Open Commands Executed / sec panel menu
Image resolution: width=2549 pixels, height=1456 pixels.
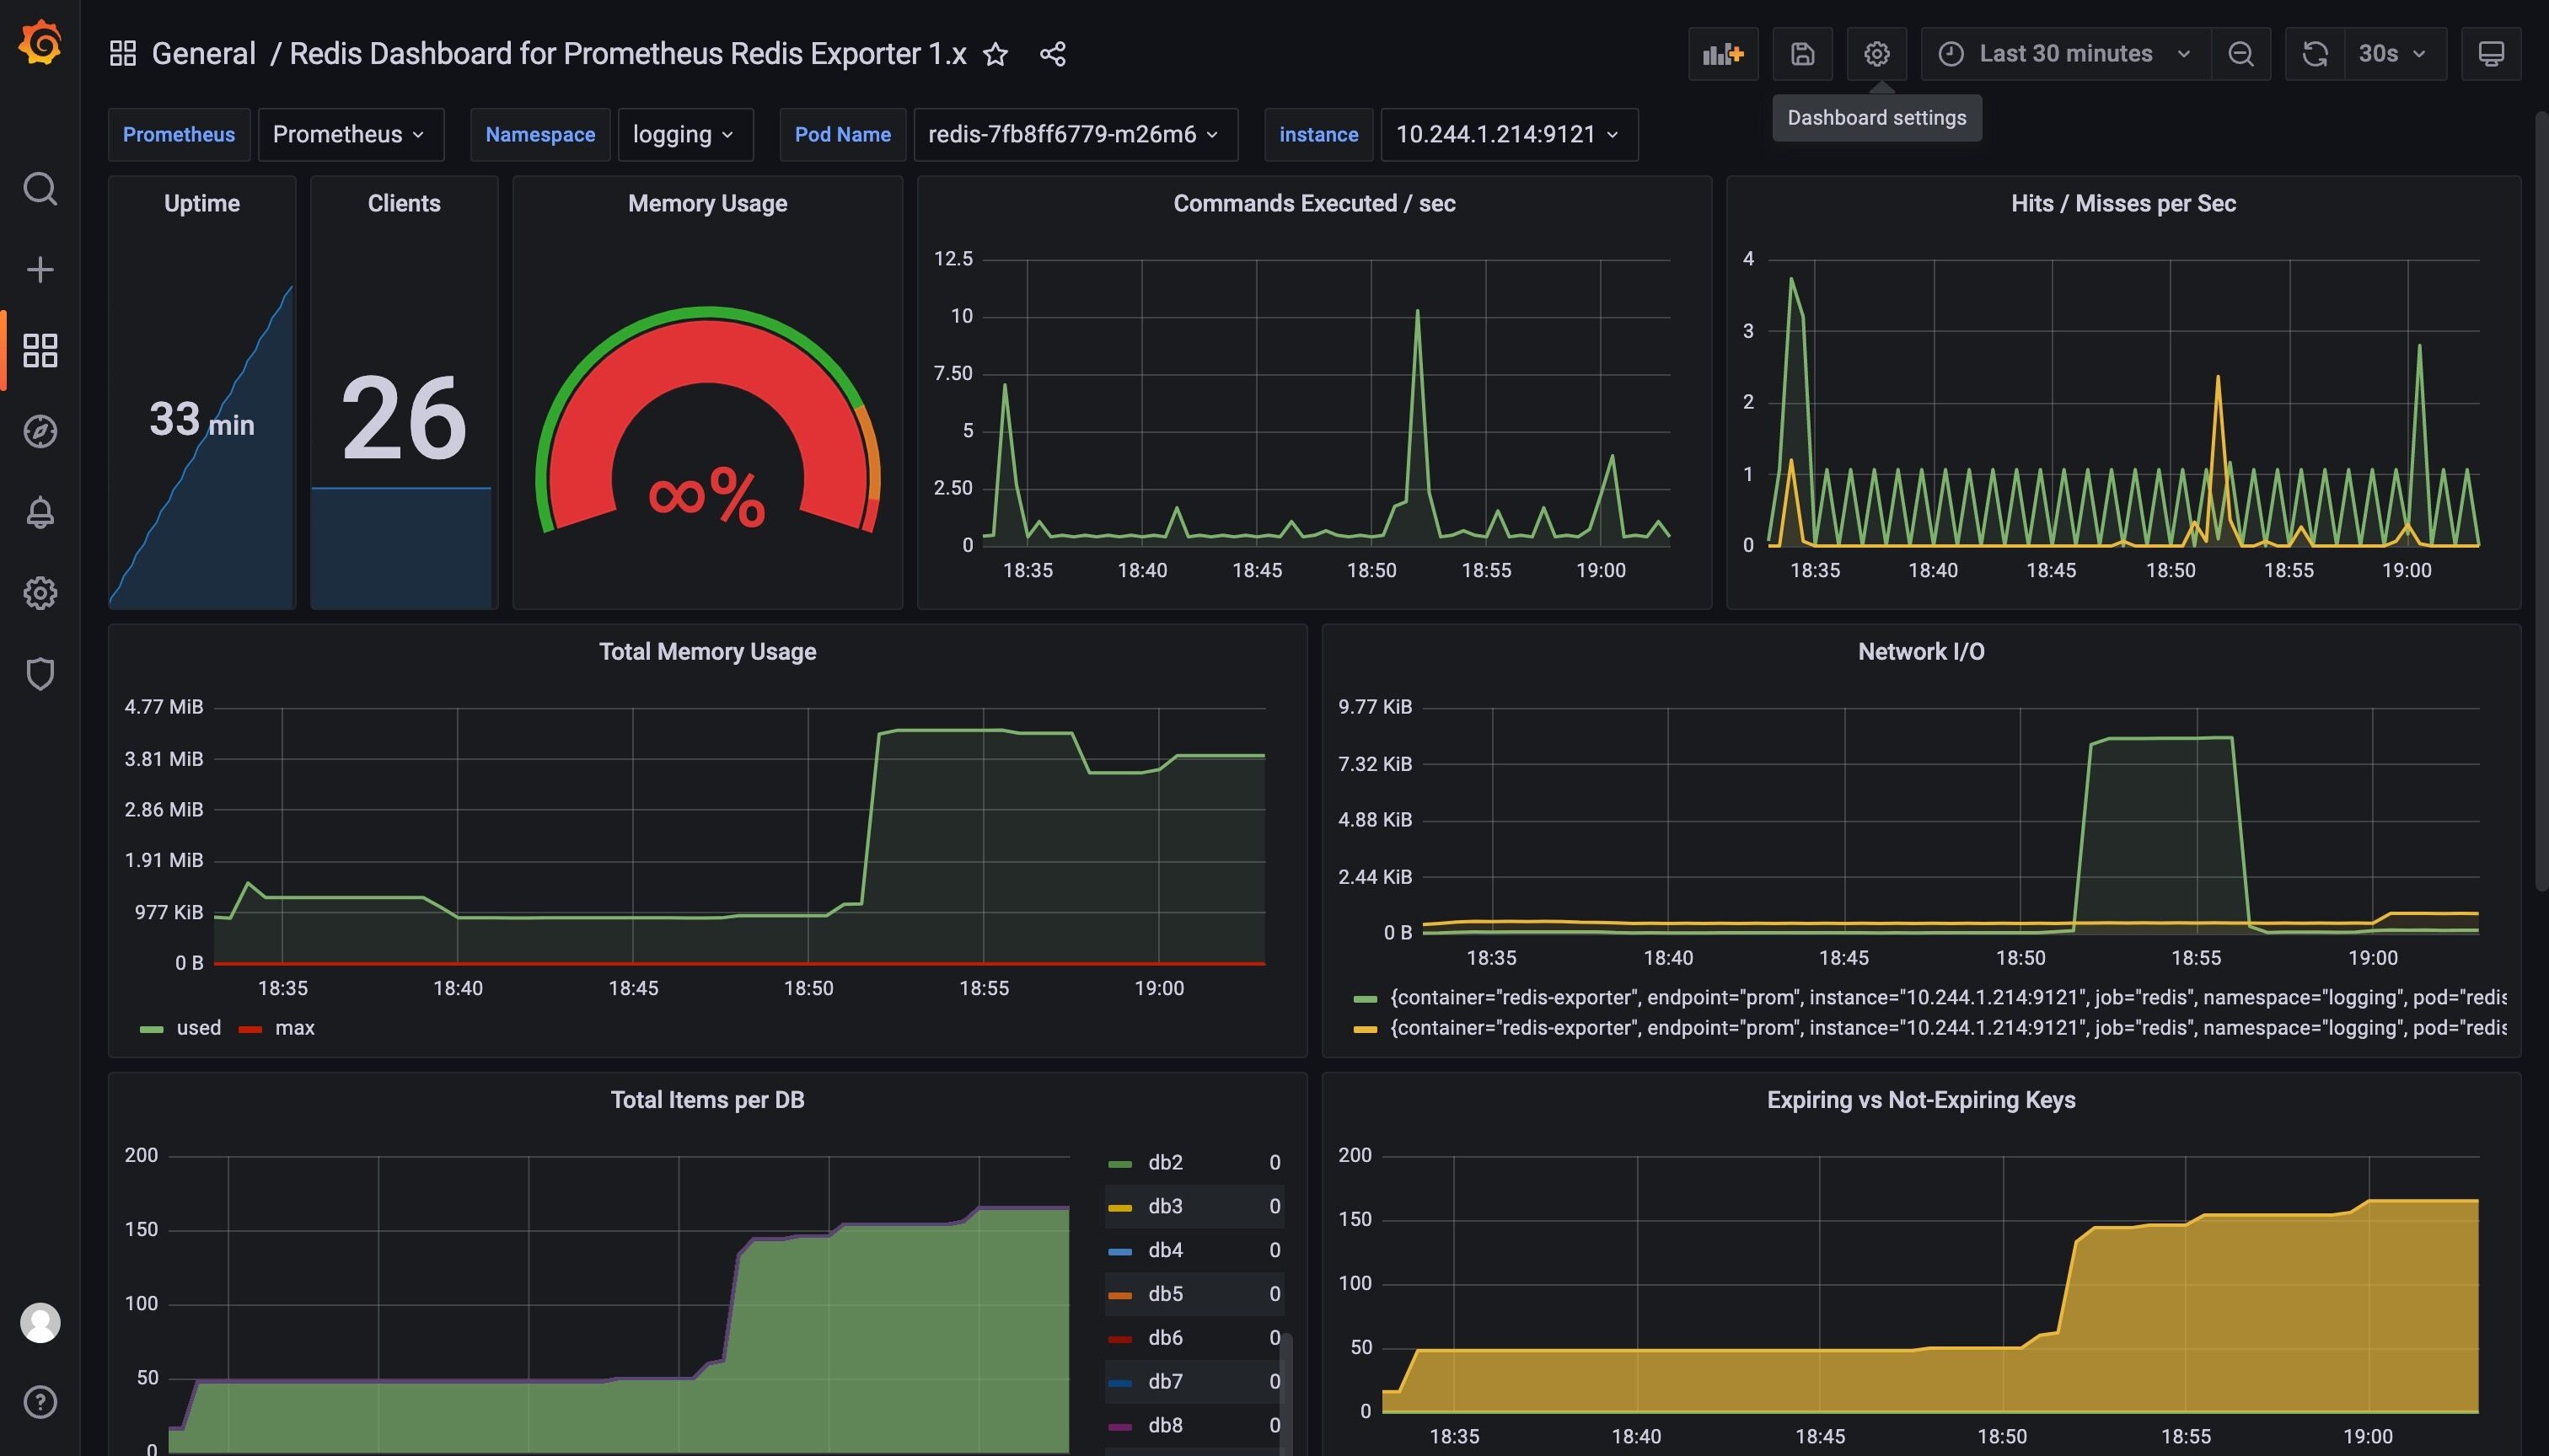(1313, 203)
